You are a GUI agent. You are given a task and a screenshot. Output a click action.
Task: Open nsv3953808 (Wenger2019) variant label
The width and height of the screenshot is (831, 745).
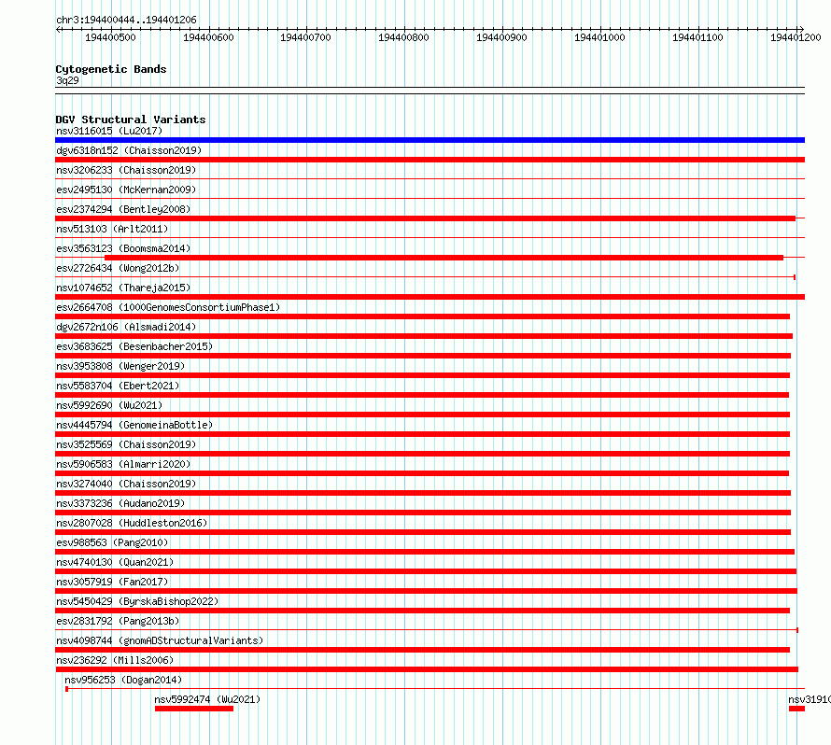click(120, 366)
